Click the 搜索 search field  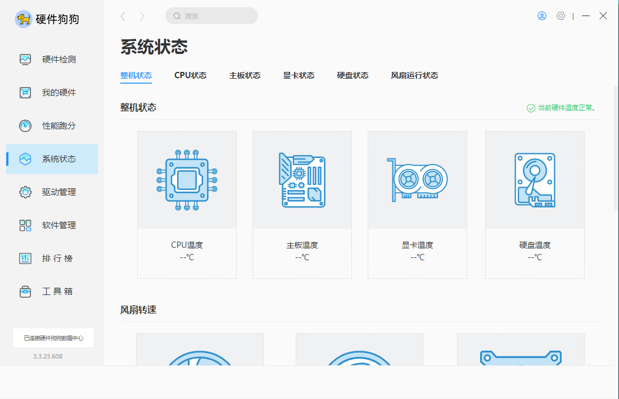coord(211,16)
